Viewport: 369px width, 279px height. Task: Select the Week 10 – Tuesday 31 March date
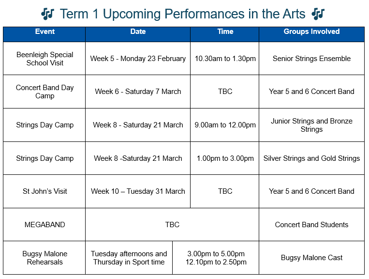138,191
